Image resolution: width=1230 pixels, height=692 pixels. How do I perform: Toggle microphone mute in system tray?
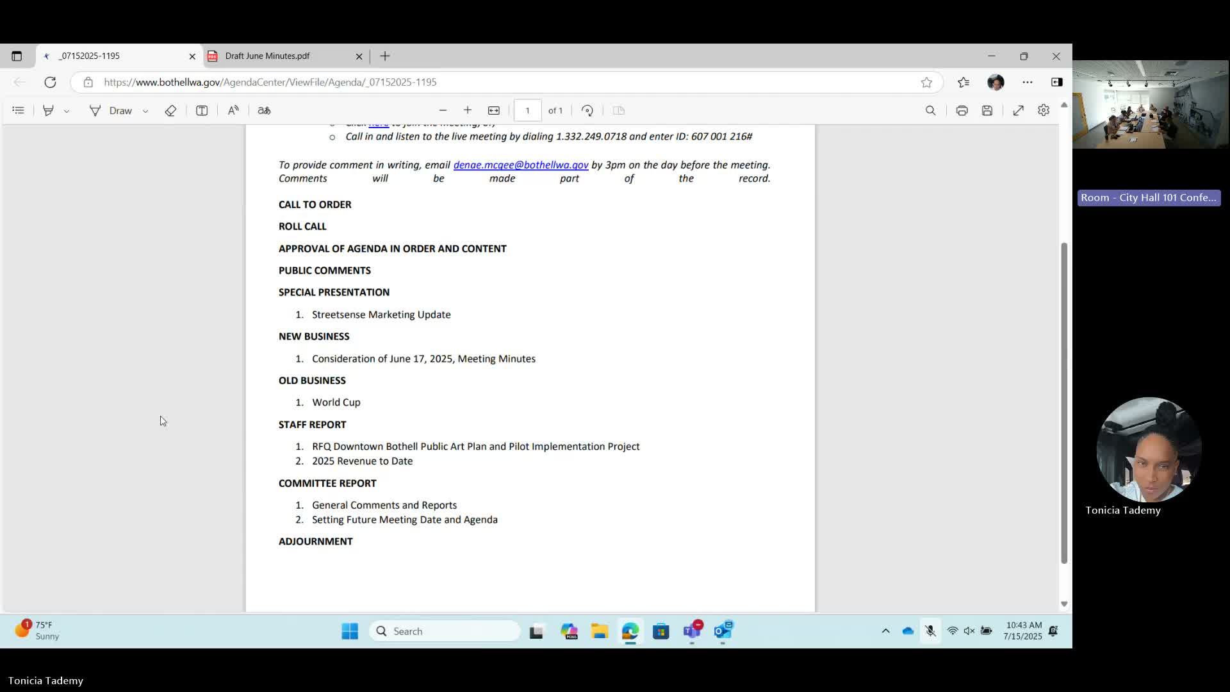click(x=930, y=631)
